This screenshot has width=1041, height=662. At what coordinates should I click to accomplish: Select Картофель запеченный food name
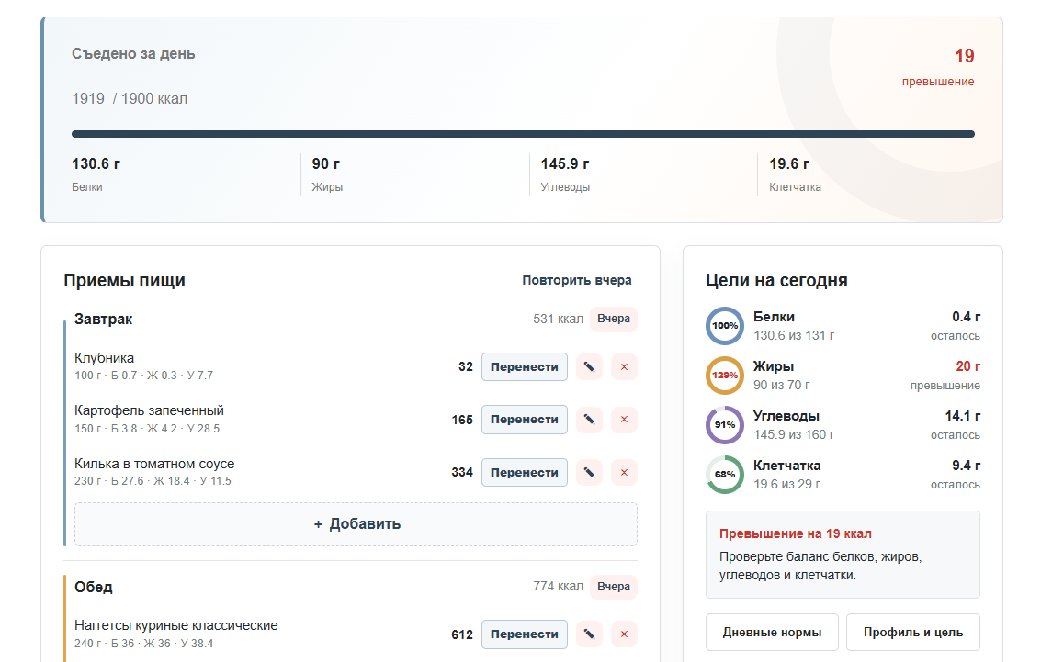[150, 410]
